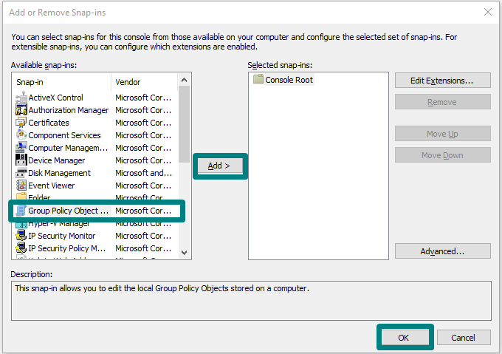
Task: Select the Certificates snap-in icon
Action: [x=22, y=123]
